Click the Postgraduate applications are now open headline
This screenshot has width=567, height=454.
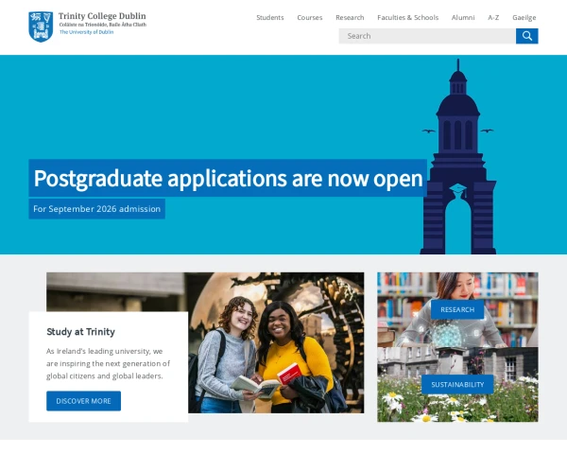click(x=228, y=178)
